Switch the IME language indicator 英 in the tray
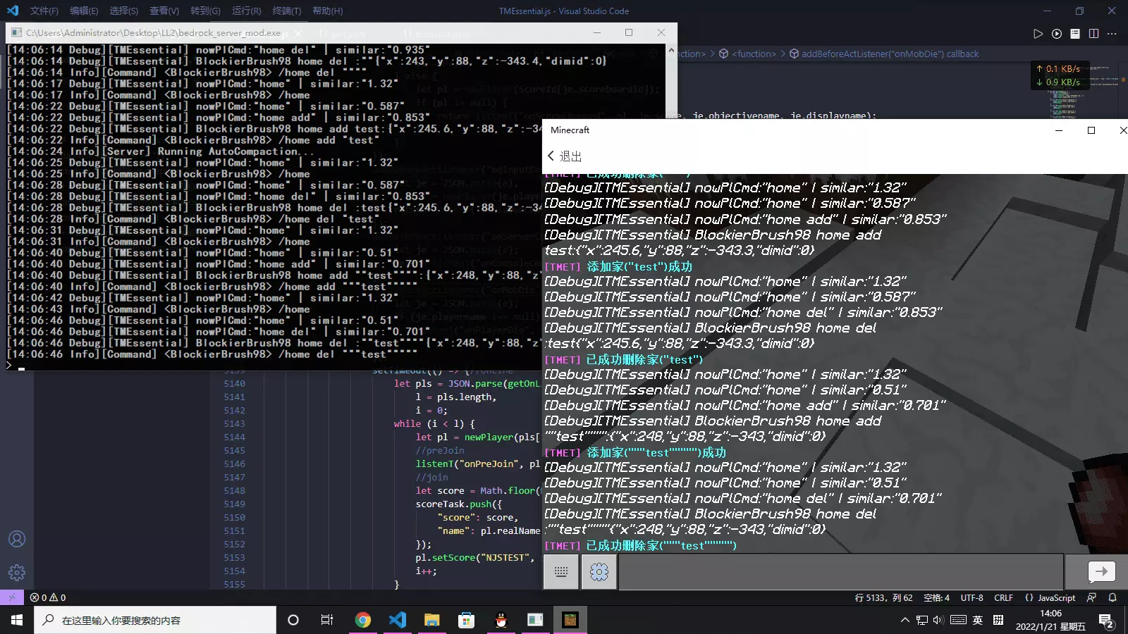Viewport: 1128px width, 634px height. [978, 620]
